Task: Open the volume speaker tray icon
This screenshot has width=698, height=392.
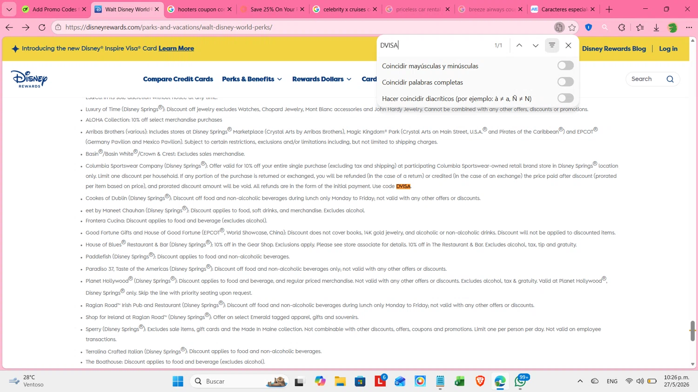Action: (640, 381)
